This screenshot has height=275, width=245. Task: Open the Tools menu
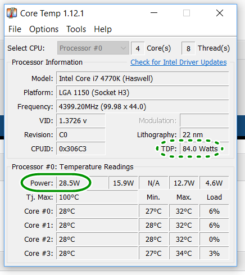(76, 29)
